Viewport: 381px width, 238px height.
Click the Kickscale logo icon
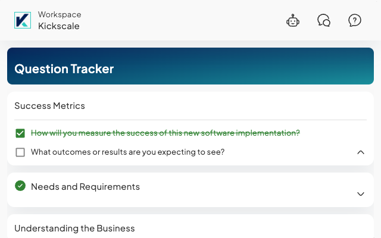[x=23, y=20]
